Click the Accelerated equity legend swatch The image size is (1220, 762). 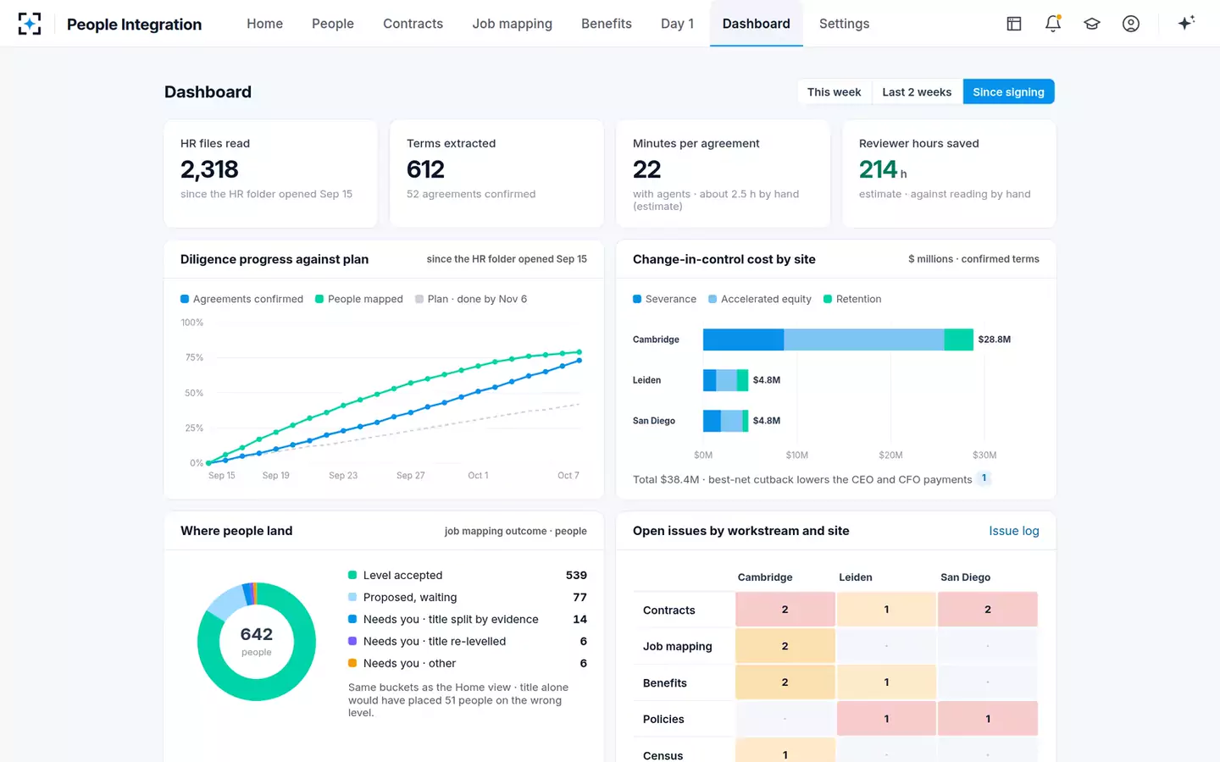click(x=713, y=299)
